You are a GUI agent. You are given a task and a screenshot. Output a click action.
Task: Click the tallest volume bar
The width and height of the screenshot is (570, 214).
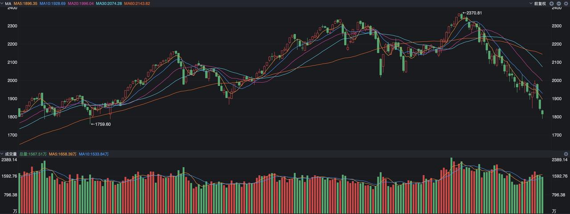click(452, 185)
